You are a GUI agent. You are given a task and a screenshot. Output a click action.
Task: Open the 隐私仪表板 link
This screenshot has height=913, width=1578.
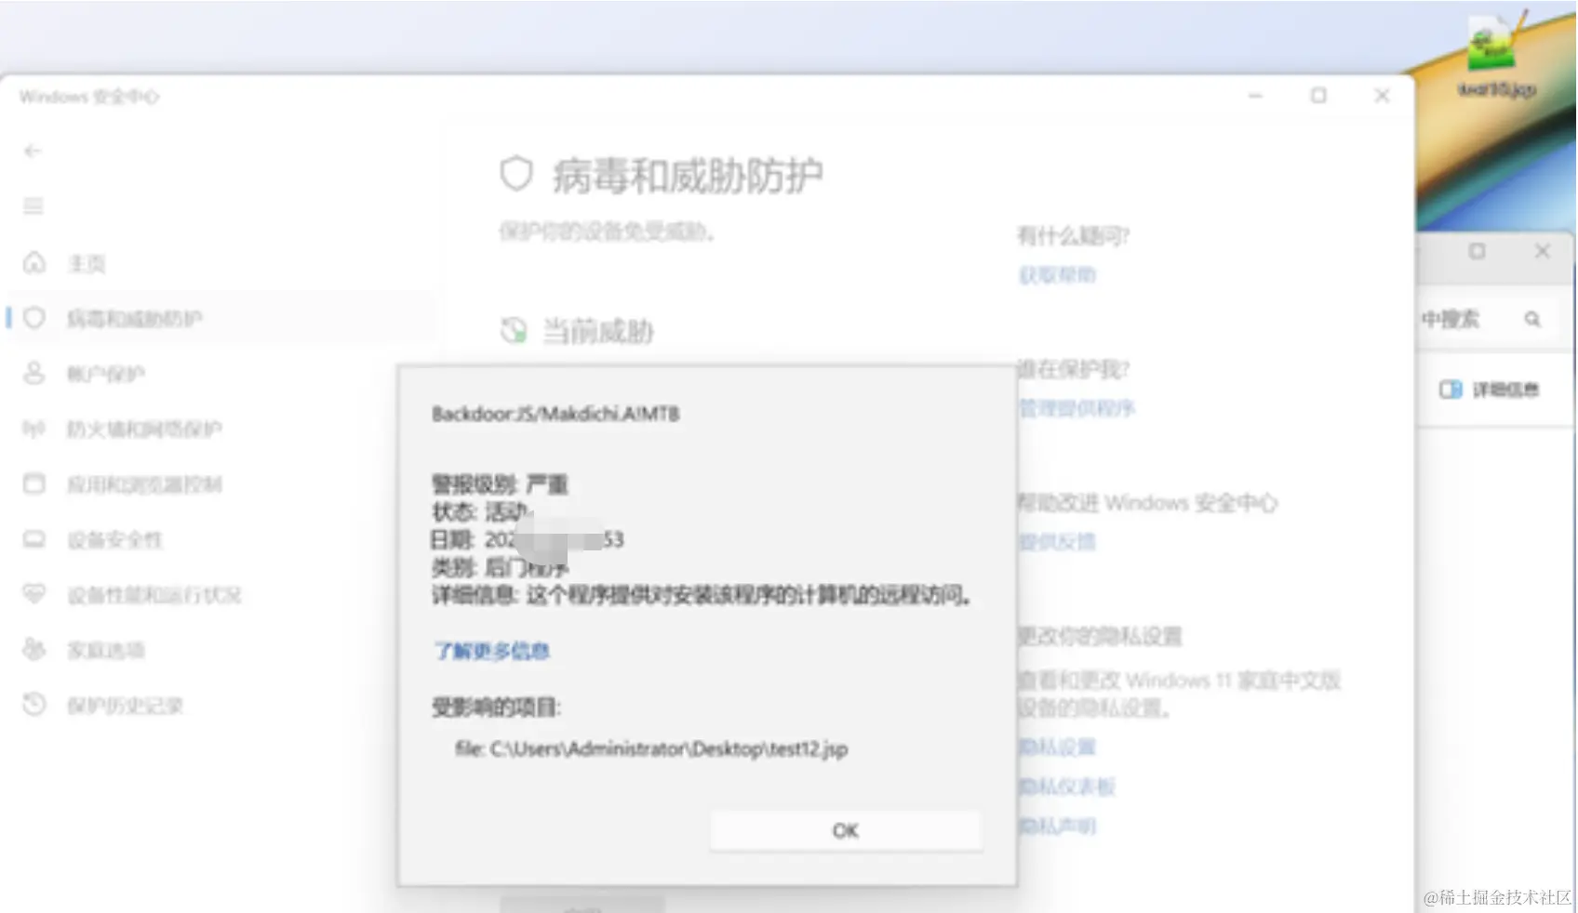coord(1066,787)
